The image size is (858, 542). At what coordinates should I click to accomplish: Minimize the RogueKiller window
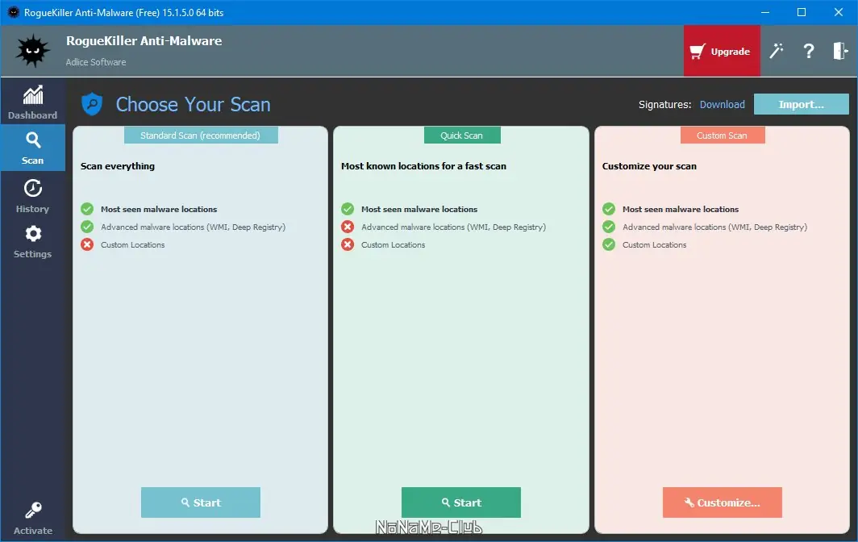coord(765,12)
